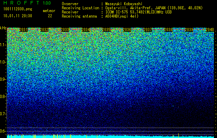This screenshot has width=217, height=138.
Task: Click the Receiving Location label
Action: pyautogui.click(x=80, y=8)
